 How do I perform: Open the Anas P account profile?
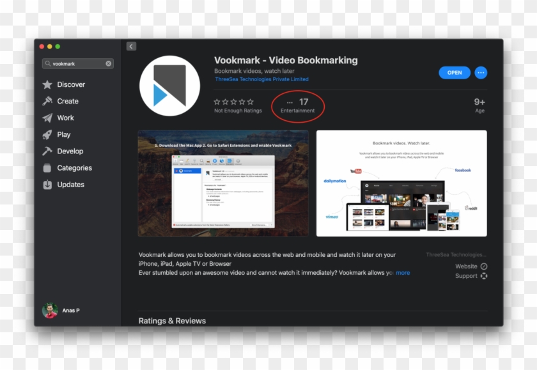(x=61, y=311)
